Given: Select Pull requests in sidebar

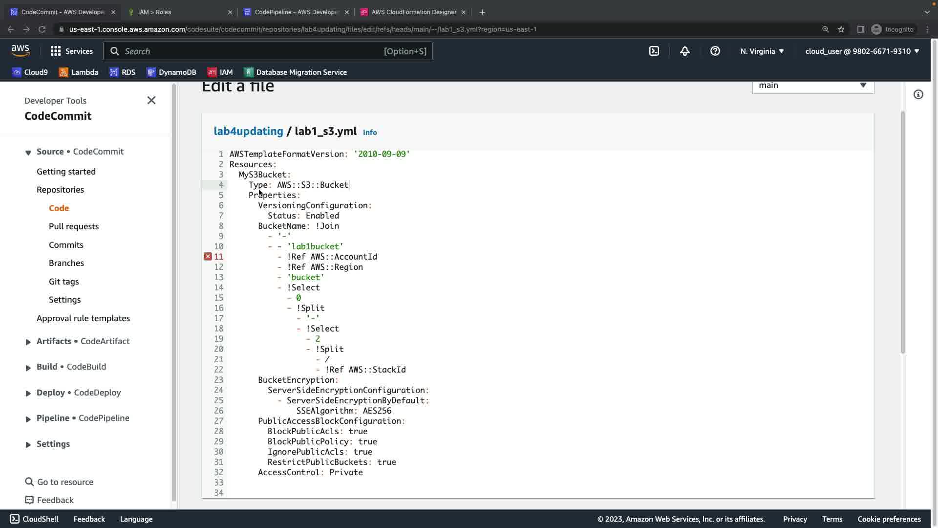Looking at the screenshot, I should tap(74, 226).
